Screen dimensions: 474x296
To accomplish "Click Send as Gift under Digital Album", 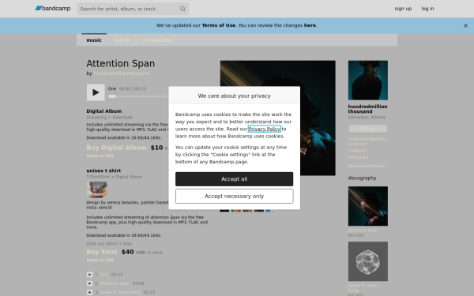I will pos(100,155).
